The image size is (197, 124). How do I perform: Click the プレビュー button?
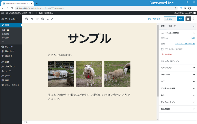(170, 19)
